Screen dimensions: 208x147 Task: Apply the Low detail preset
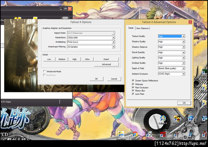[49, 59]
